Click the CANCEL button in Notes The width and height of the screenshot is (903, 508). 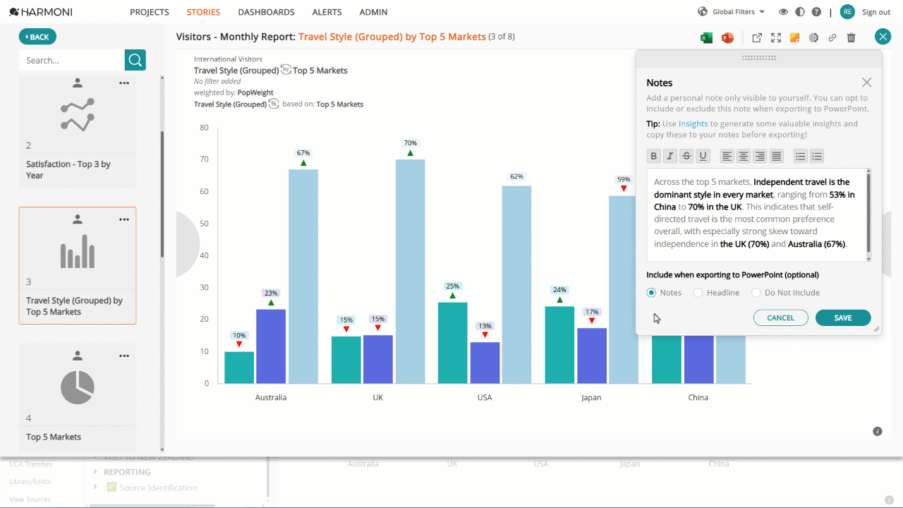coord(781,317)
